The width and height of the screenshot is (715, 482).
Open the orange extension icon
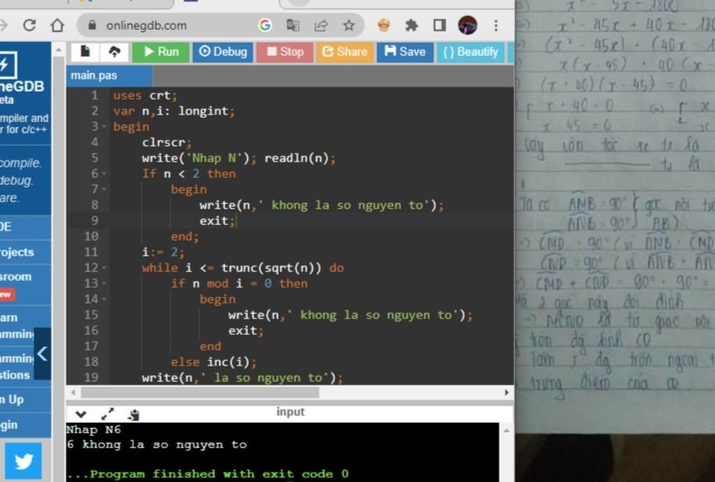[x=384, y=25]
